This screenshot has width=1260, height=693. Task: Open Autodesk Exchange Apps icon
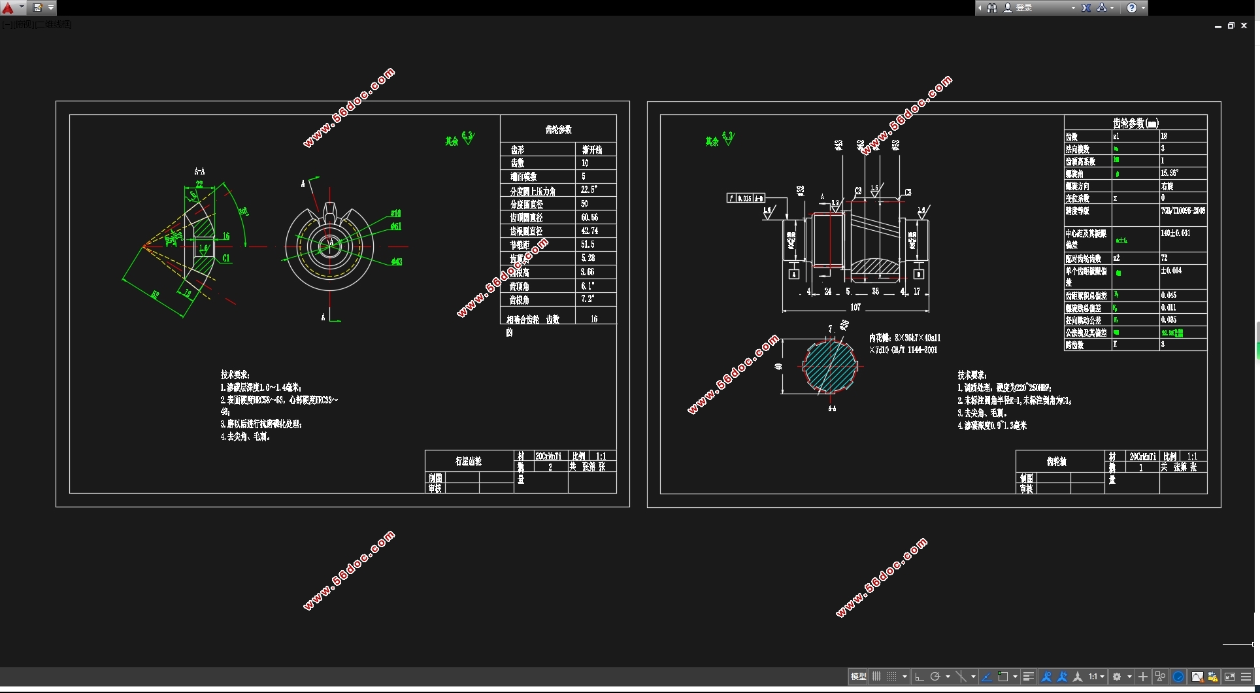[x=1086, y=8]
